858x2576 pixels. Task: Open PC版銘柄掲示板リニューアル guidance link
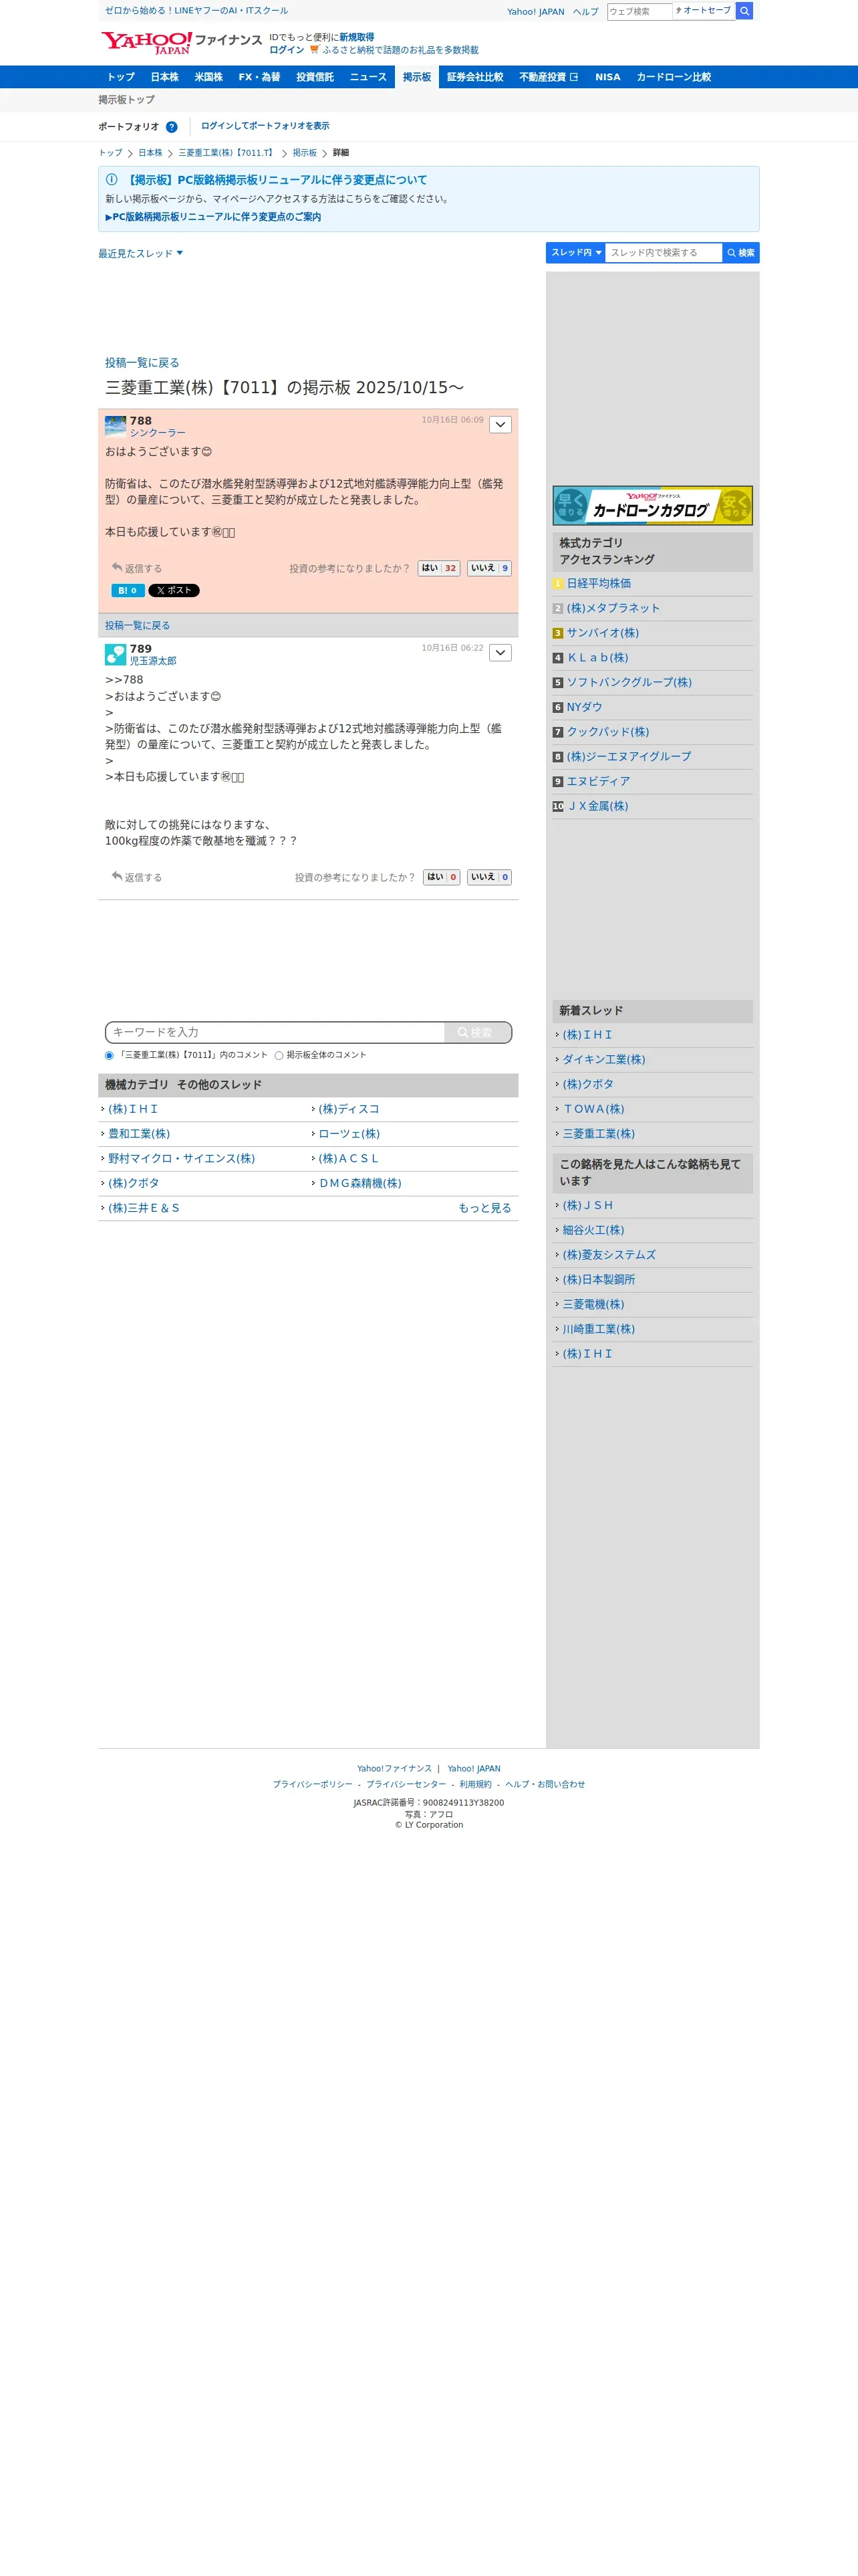click(x=214, y=217)
